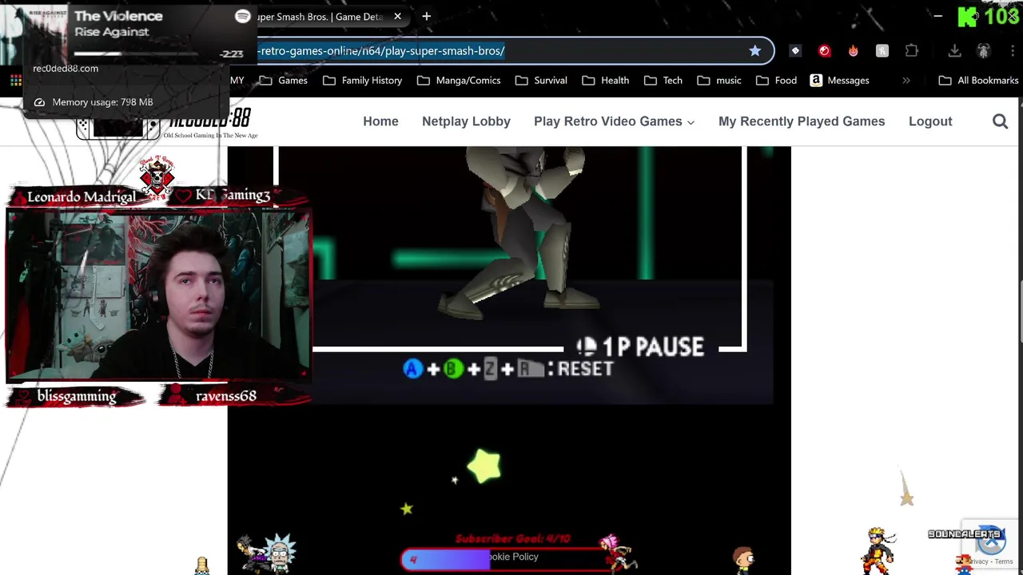Click the Spotify logo in media popup

pos(243,16)
